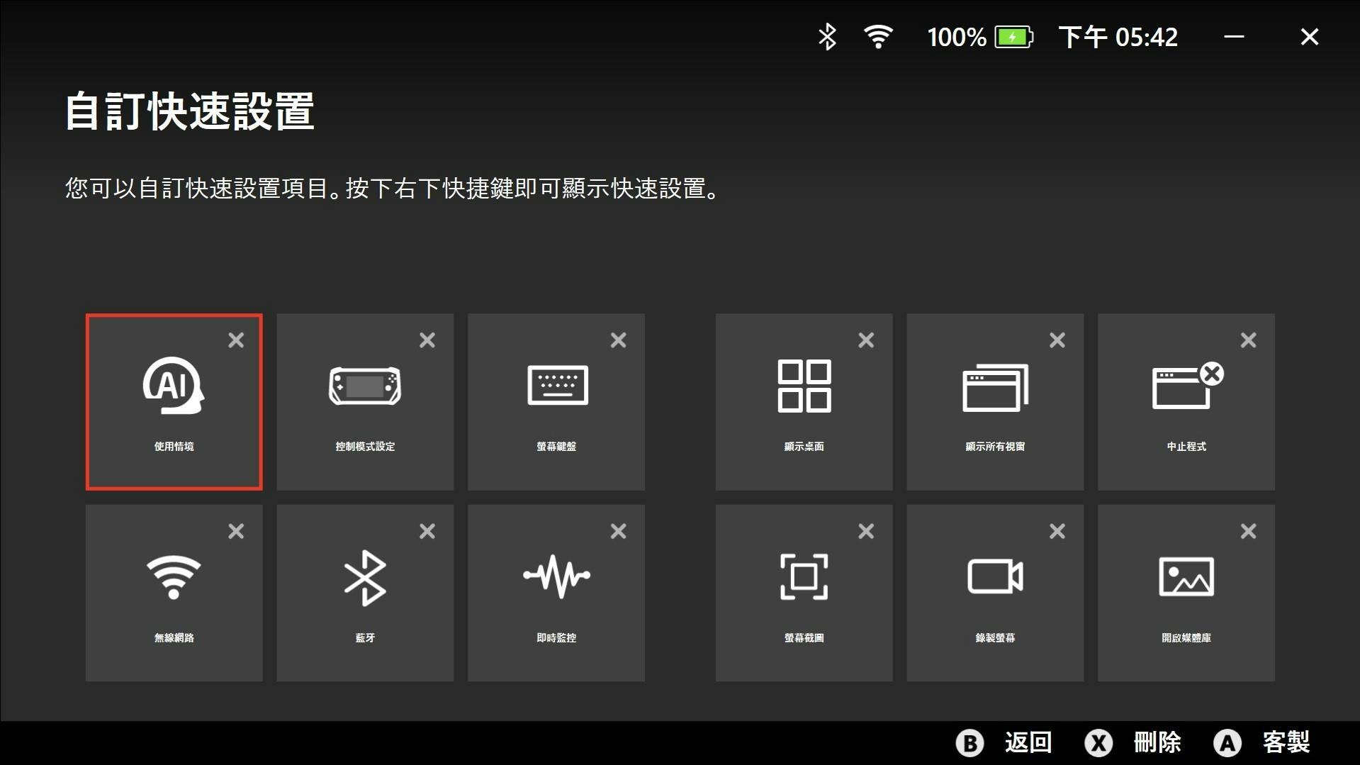This screenshot has width=1360, height=765.
Task: Remove the 螢幕截圖 tile with its X
Action: pyautogui.click(x=866, y=531)
